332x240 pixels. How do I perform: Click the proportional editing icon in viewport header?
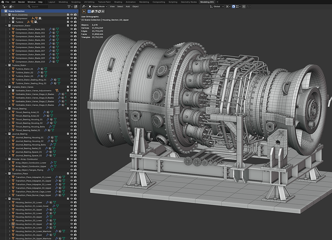[244, 7]
